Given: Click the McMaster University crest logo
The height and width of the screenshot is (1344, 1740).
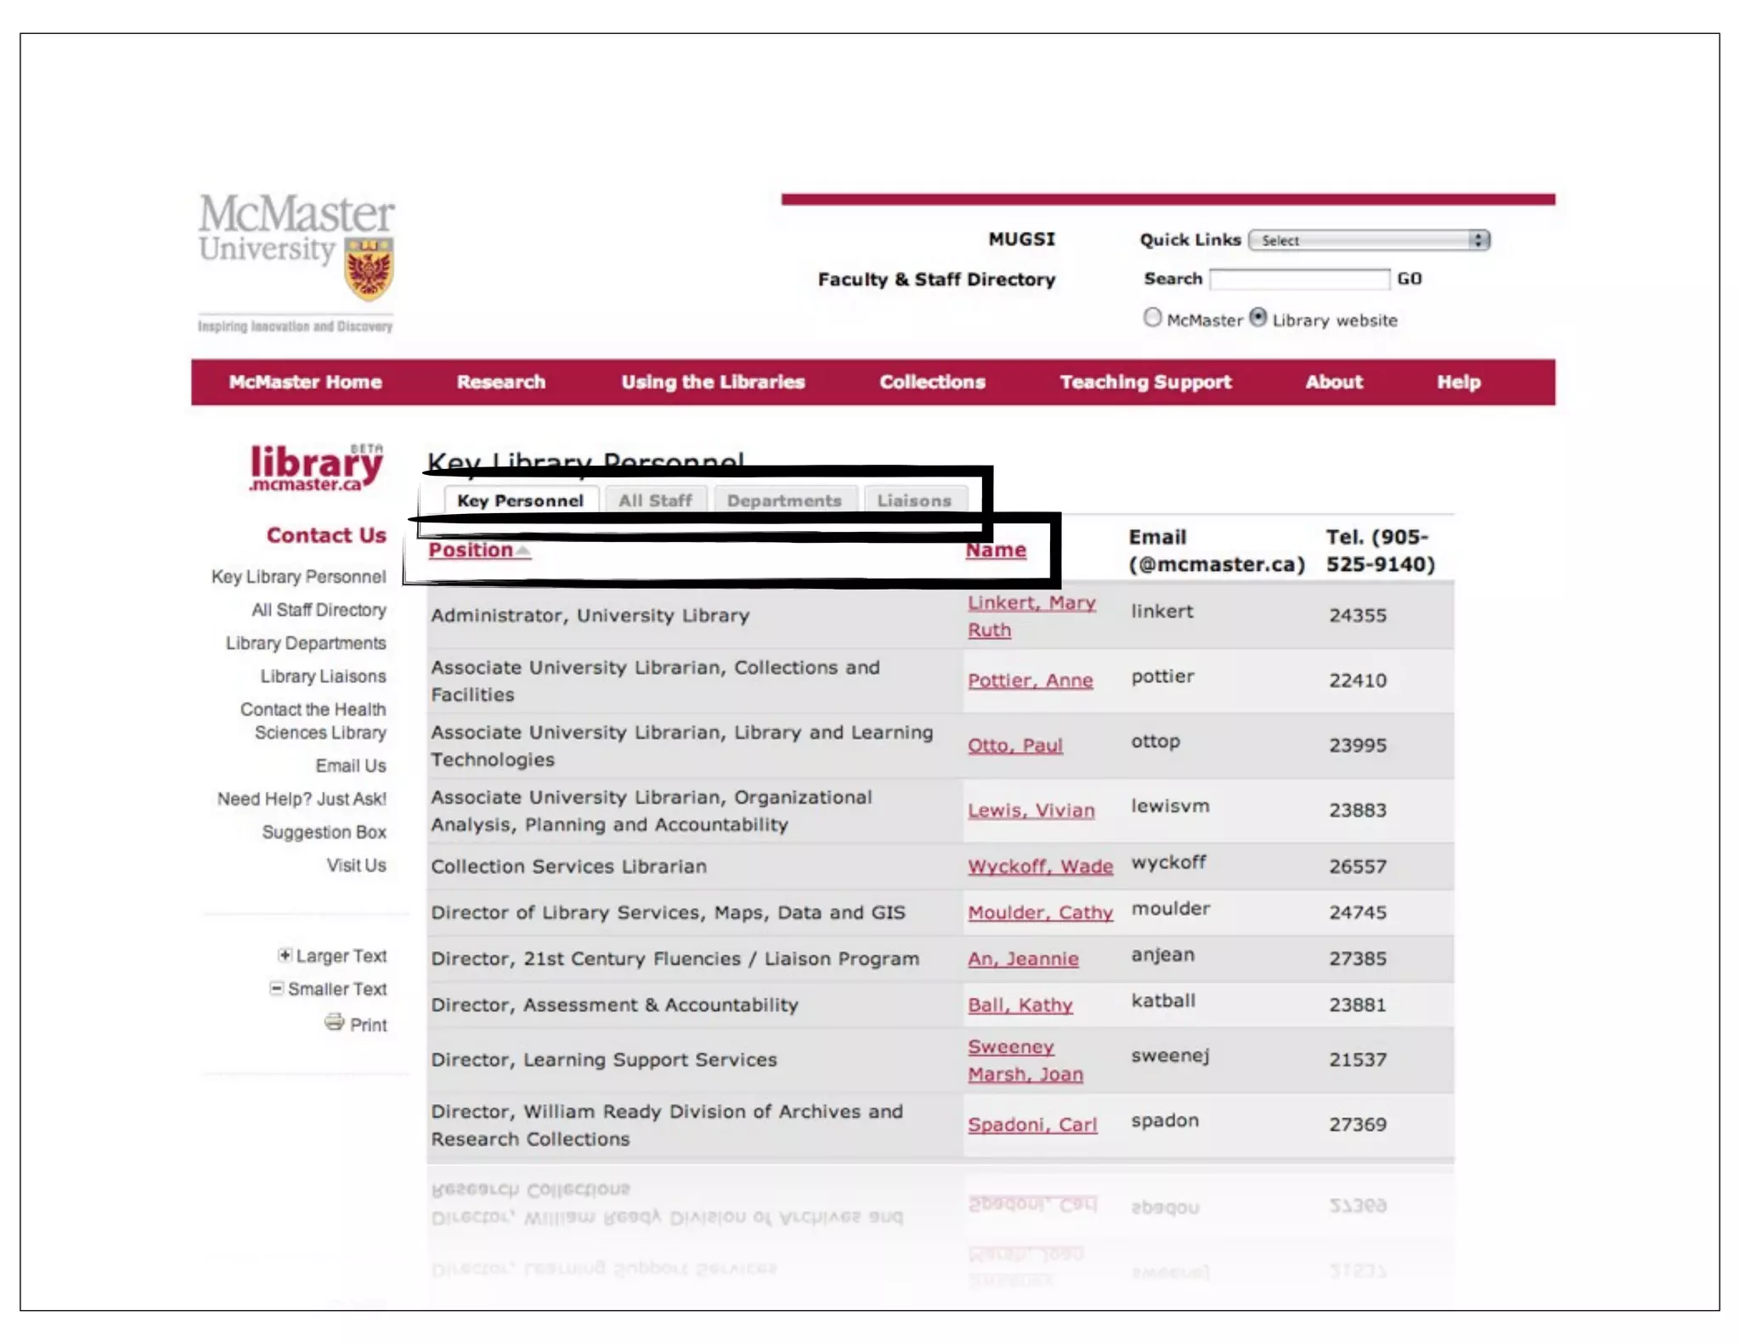Looking at the screenshot, I should pyautogui.click(x=369, y=269).
